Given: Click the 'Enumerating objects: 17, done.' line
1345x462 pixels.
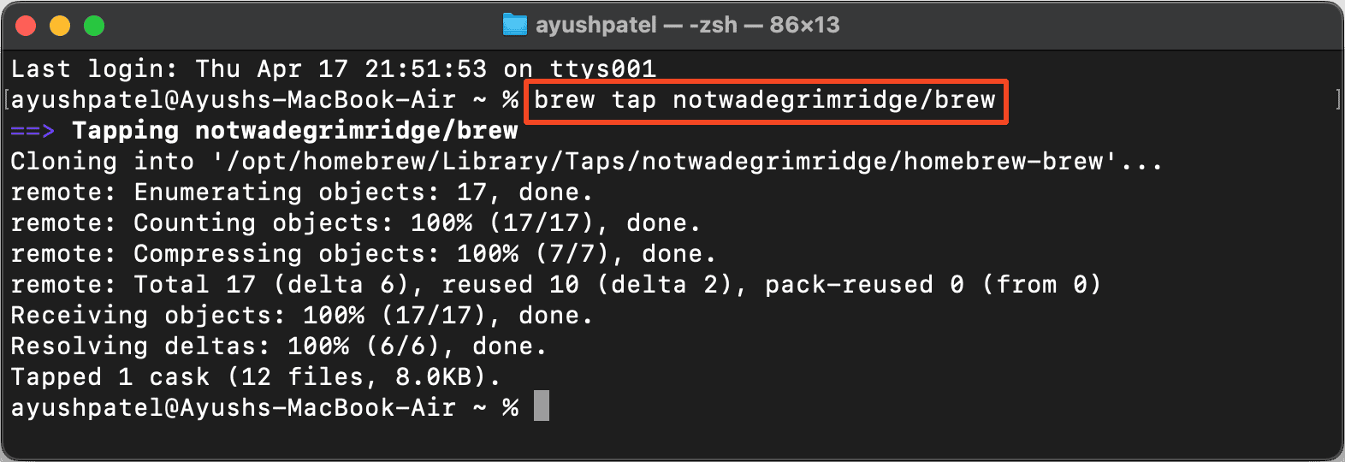Looking at the screenshot, I should tap(301, 192).
